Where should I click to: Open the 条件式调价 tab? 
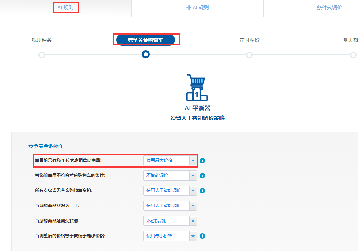(330, 8)
